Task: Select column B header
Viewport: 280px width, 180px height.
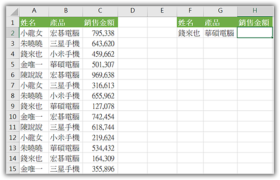Action: pyautogui.click(x=66, y=12)
